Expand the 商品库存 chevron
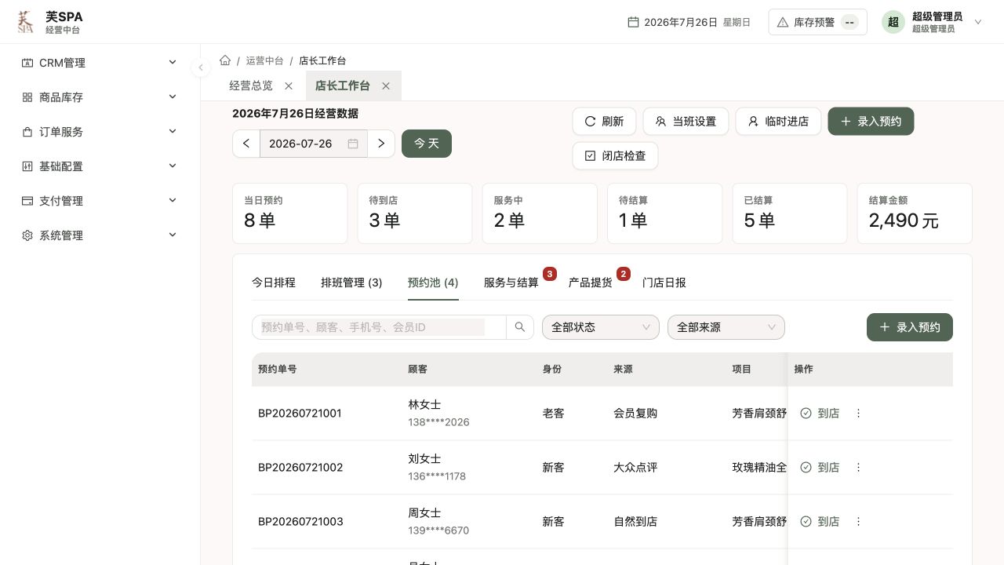Screen dimensions: 1004x565 (x=173, y=97)
